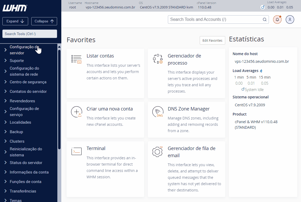Screen dimensions: 301x202
Task: Expand Status do servidor chevron
Action: [x=5, y=162]
